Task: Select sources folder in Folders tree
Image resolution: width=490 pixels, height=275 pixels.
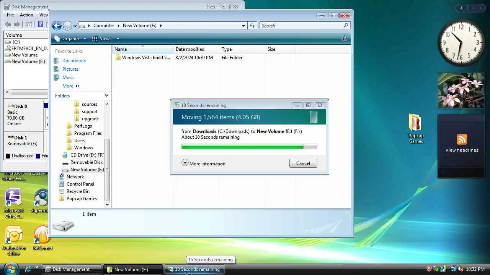Action: (x=89, y=104)
